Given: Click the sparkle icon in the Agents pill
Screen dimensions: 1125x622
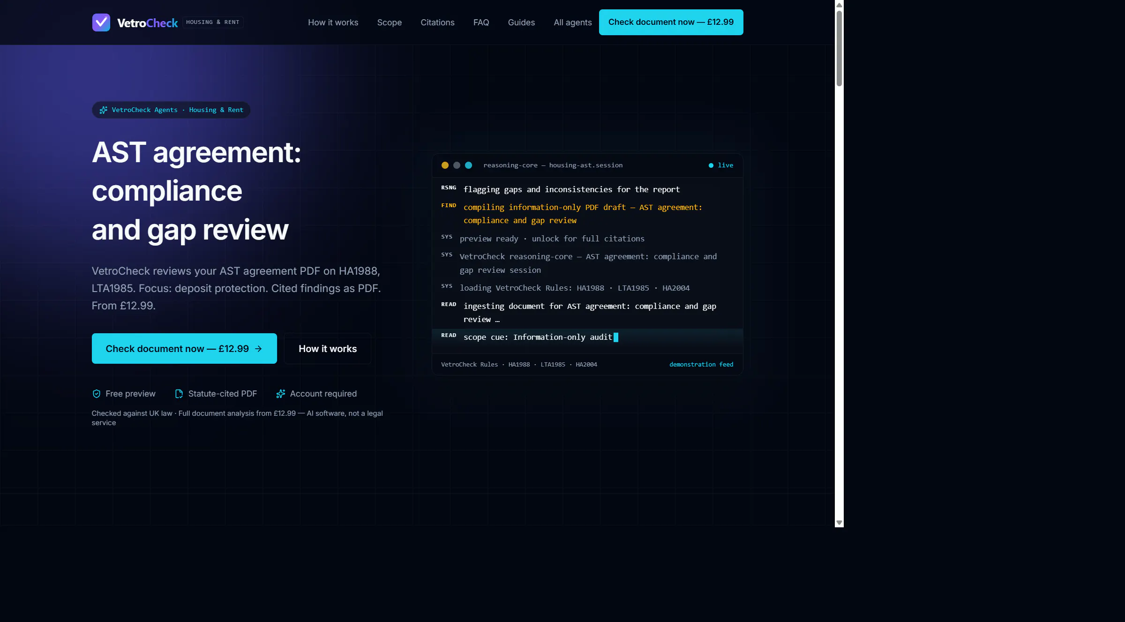Looking at the screenshot, I should point(104,110).
